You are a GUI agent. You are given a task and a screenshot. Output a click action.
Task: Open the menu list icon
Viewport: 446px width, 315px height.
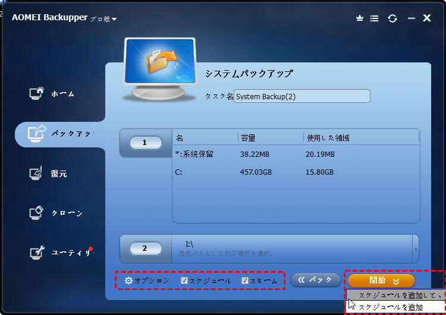374,18
